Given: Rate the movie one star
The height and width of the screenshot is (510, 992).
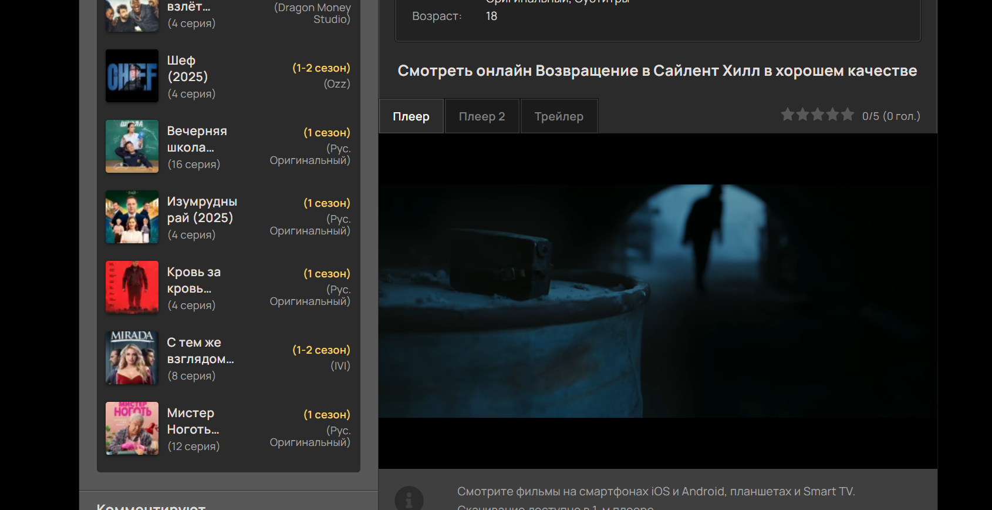Looking at the screenshot, I should click(x=788, y=115).
